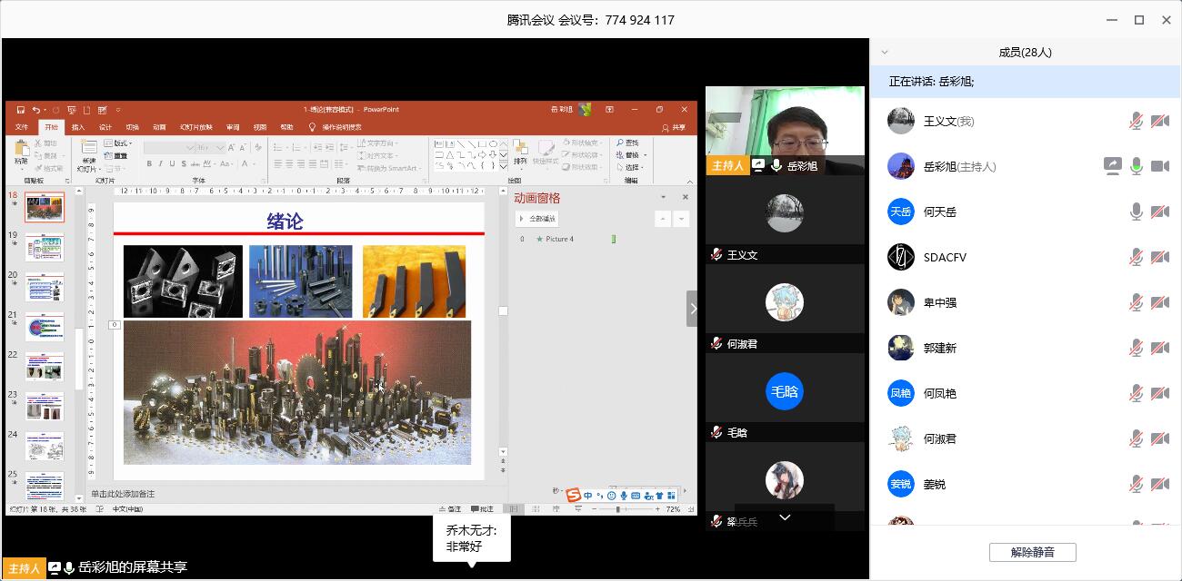
Task: Toggle microphone for 何淑君 in member list
Action: 1137,438
